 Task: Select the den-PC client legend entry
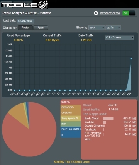click(71, 102)
